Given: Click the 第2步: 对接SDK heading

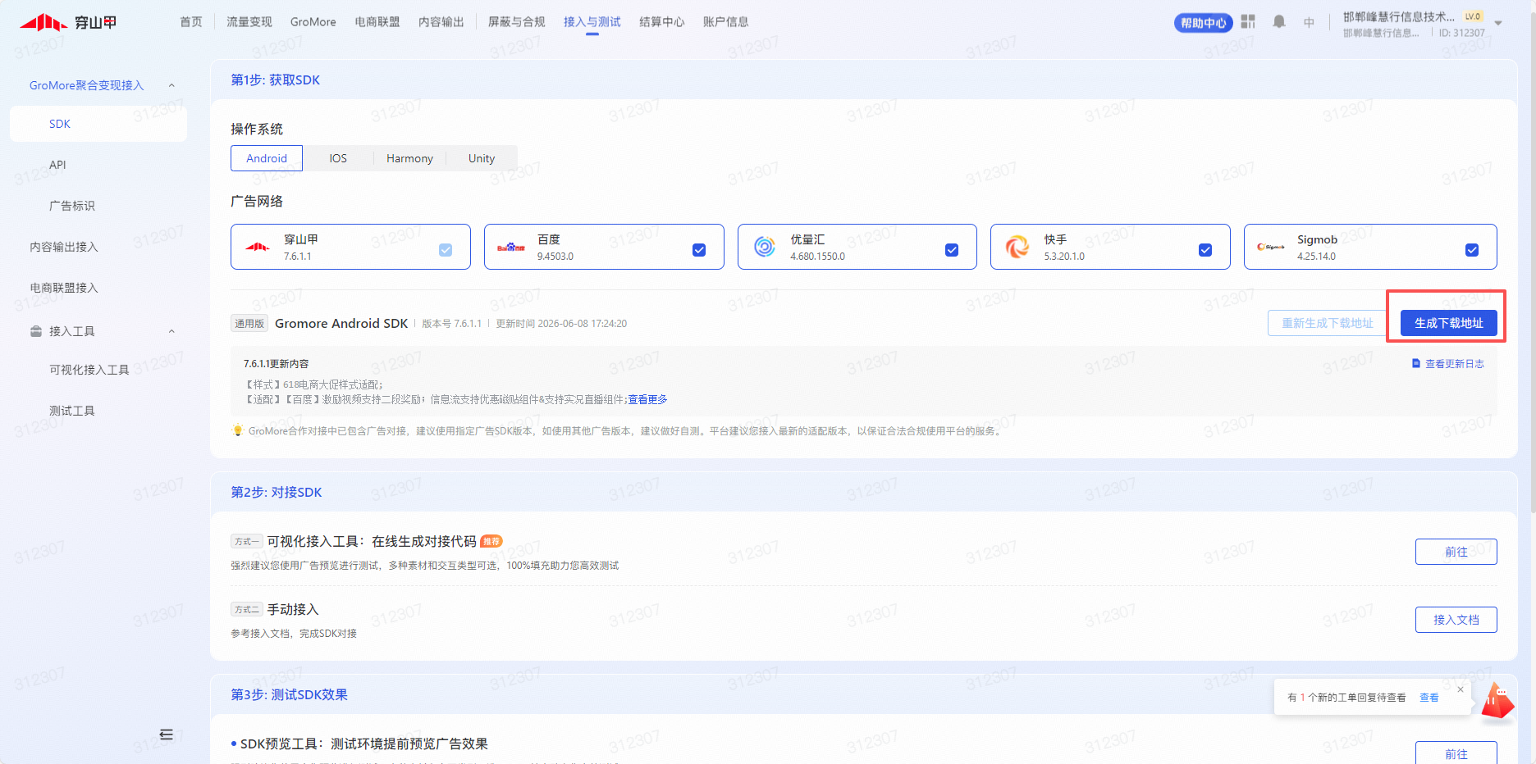Looking at the screenshot, I should tap(277, 492).
